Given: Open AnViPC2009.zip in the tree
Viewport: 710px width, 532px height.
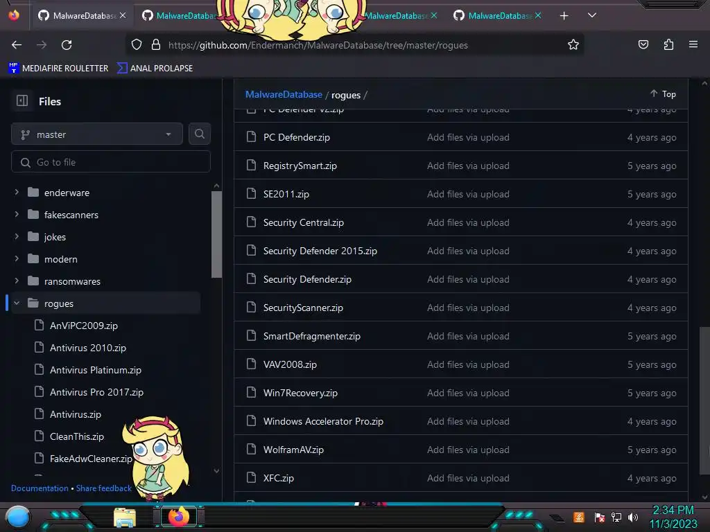Looking at the screenshot, I should (83, 326).
